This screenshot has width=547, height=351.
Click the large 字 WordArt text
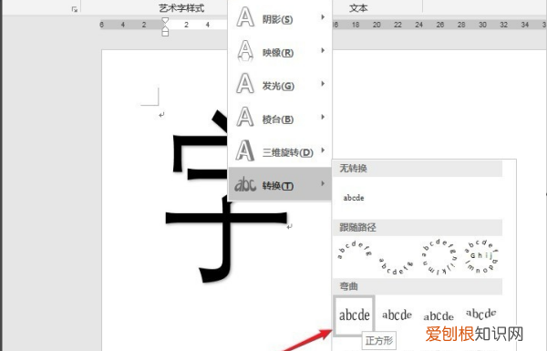pos(226,197)
